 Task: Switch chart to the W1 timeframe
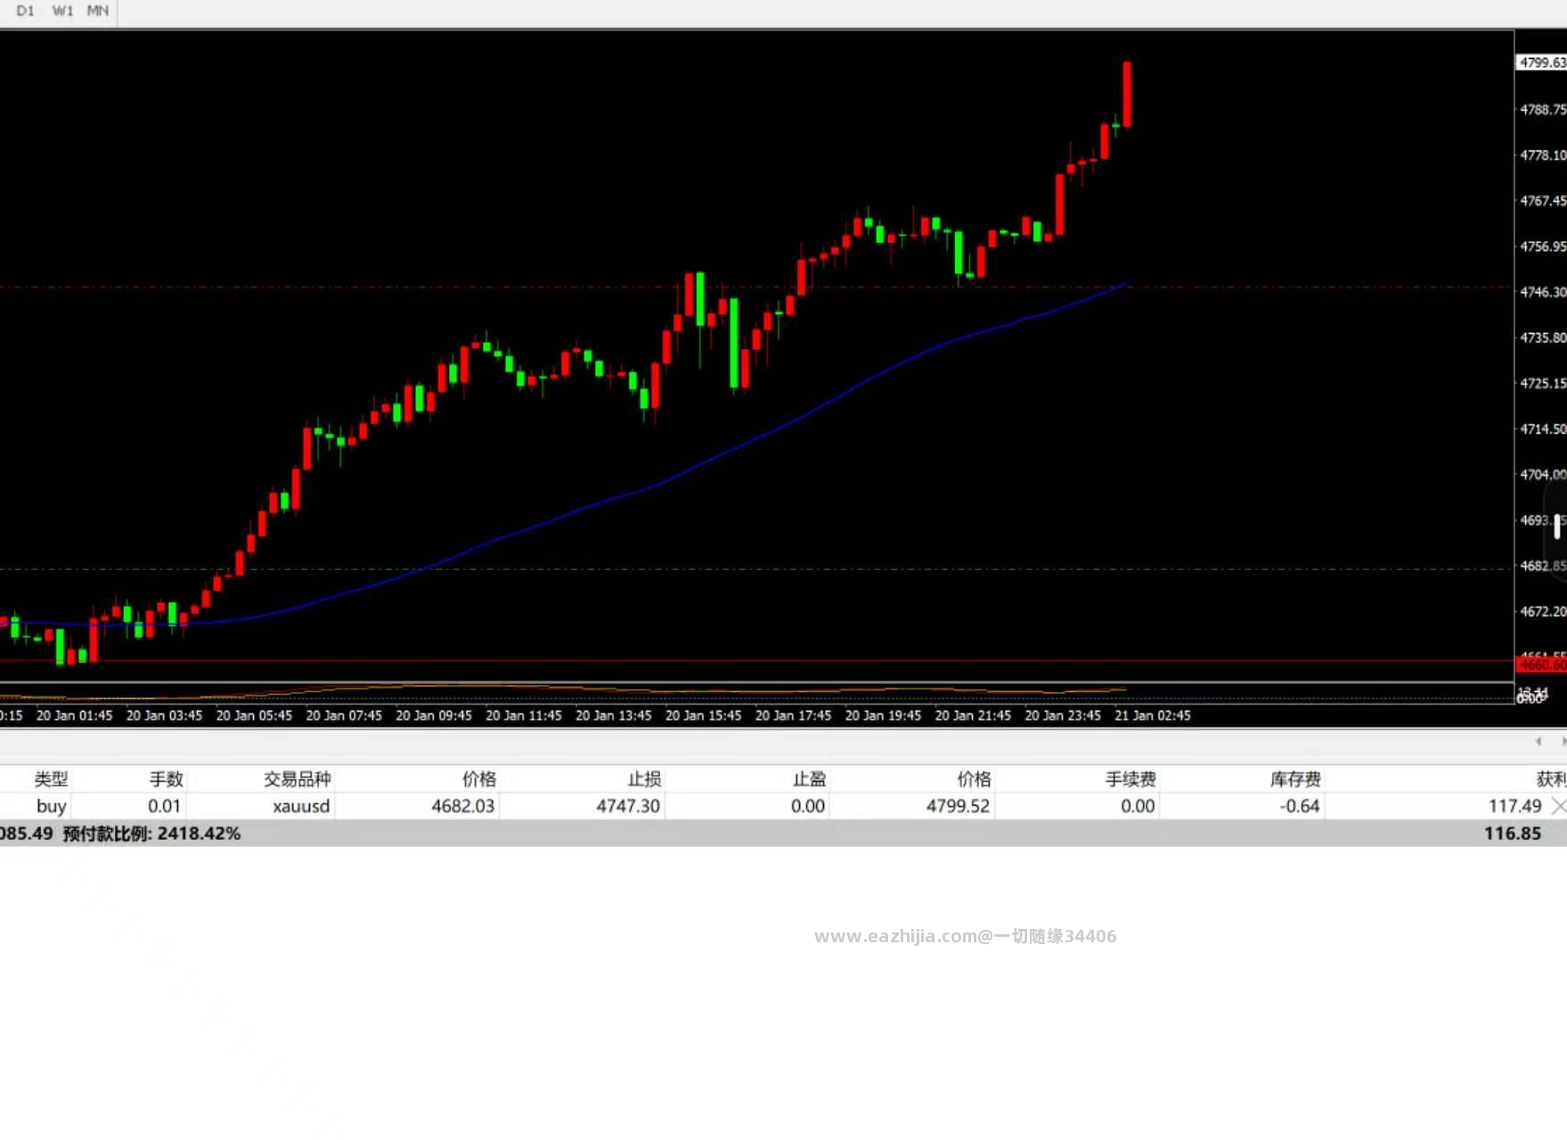(x=62, y=11)
